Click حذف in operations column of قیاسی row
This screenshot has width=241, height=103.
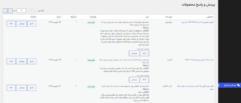pos(11,61)
